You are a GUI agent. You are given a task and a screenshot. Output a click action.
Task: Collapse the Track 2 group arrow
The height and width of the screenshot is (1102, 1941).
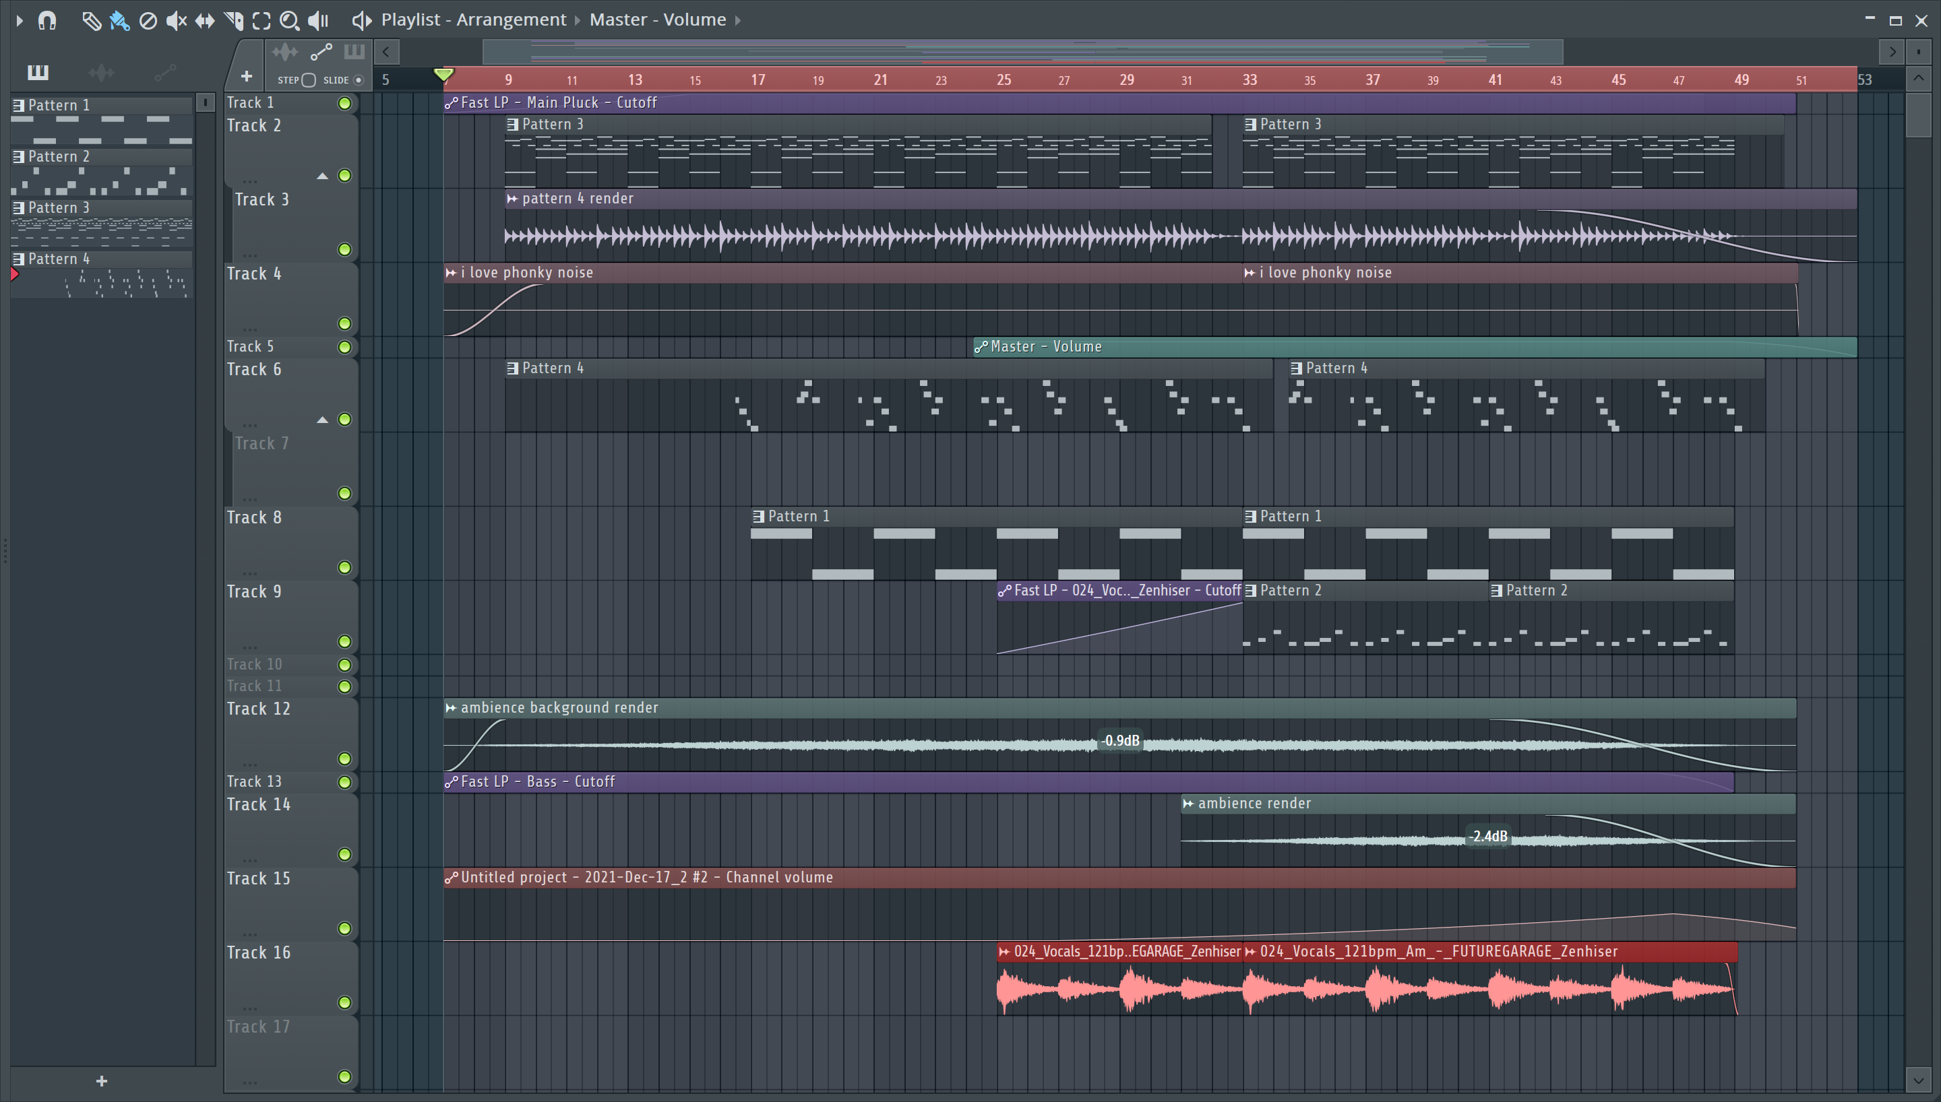(x=323, y=176)
